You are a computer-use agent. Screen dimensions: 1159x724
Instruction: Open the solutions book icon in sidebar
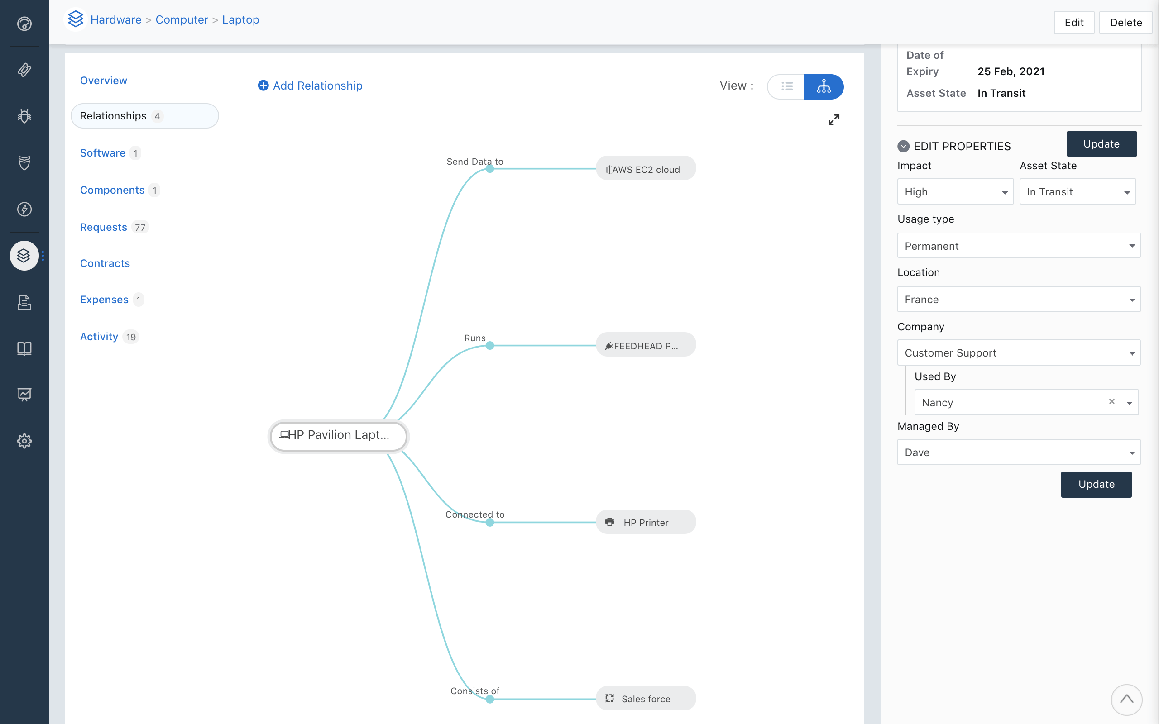pyautogui.click(x=24, y=348)
